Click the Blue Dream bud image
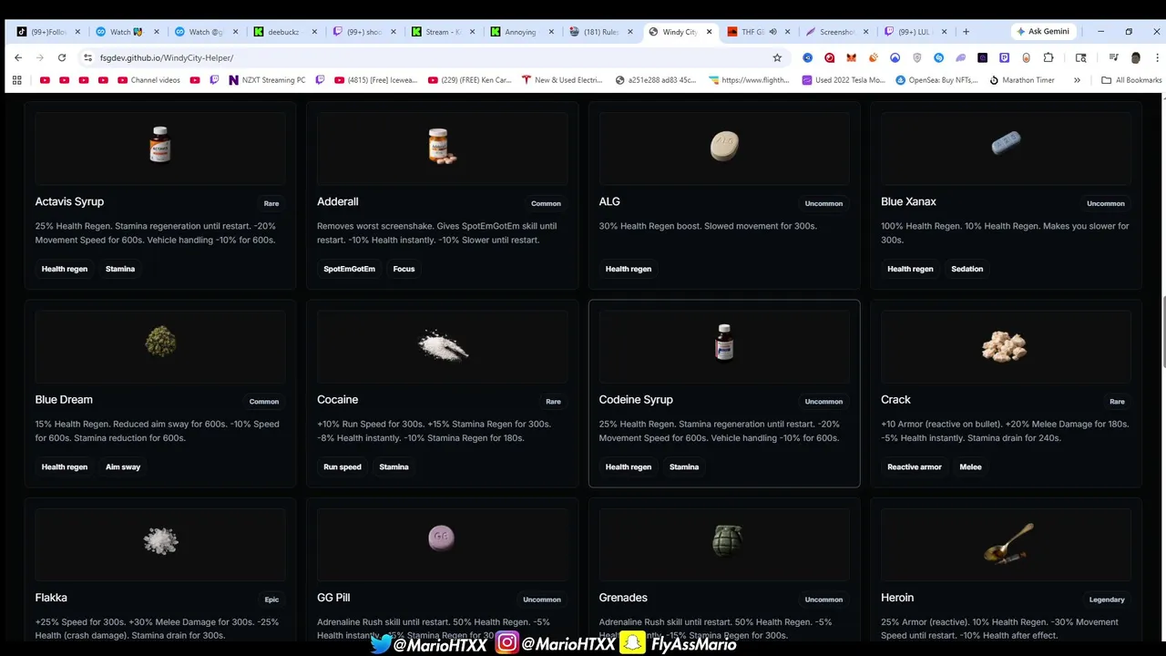The height and width of the screenshot is (656, 1166). (160, 342)
